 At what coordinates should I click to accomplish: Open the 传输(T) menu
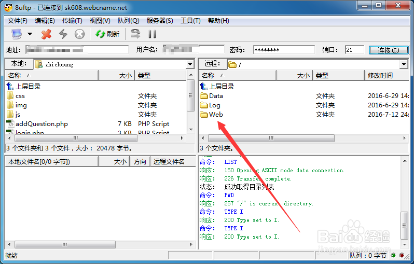coord(72,21)
